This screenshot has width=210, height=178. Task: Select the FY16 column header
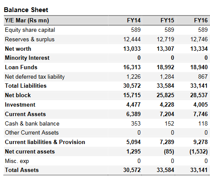(201, 20)
